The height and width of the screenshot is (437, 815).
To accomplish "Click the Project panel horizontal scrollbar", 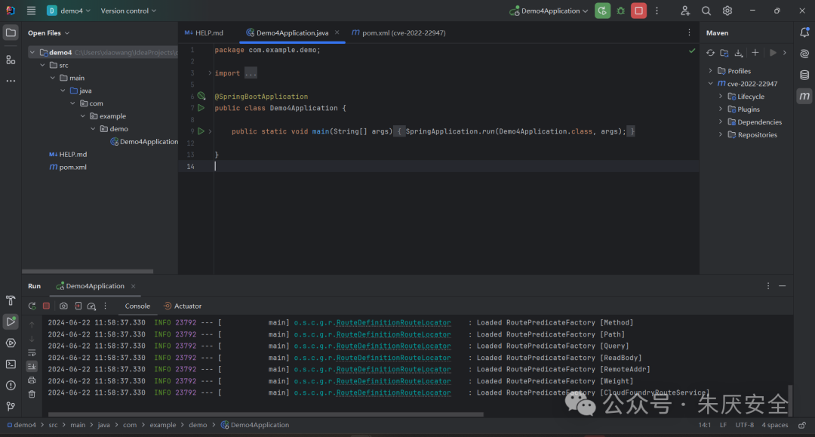I will tap(88, 271).
